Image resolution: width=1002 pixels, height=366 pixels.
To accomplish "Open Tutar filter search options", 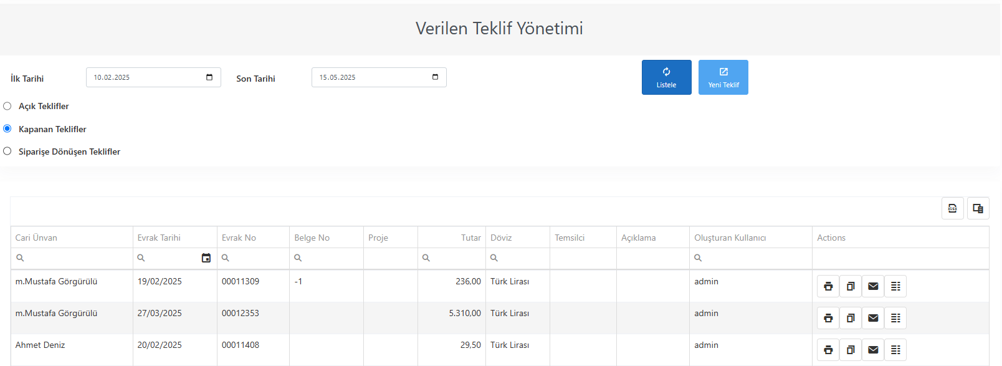I will 426,258.
